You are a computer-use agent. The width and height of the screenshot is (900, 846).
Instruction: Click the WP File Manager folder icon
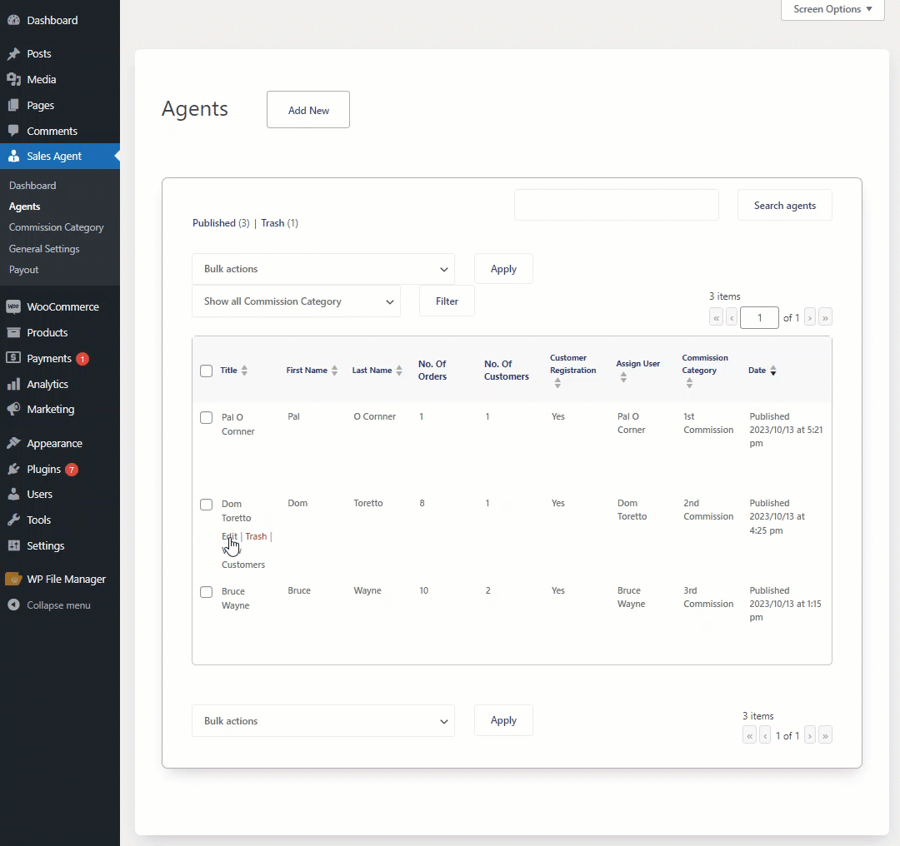click(x=14, y=579)
